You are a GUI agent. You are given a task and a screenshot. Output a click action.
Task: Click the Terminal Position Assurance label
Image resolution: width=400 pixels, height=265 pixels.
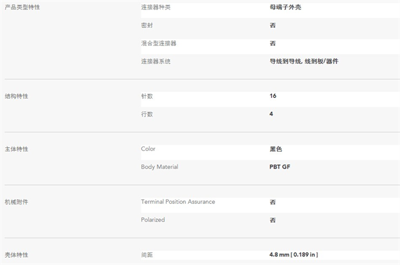click(178, 202)
